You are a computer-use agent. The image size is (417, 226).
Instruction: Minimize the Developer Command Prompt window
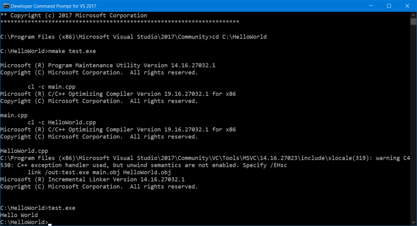tap(371, 6)
